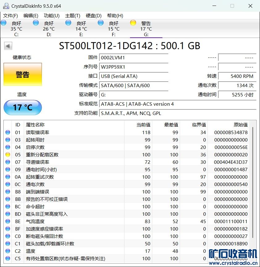
Task: Click raw value 000404E43D37 of attribute 07
Action: [231, 162]
